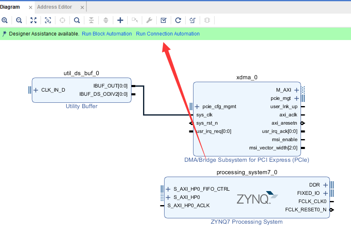
Task: Expand the CLK_IN_D interface on util_ds_buf_0
Action: 36,90
